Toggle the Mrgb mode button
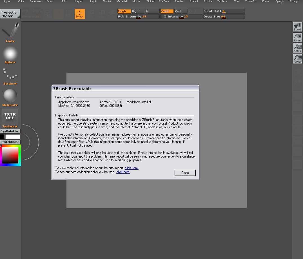303x259 pixels. pyautogui.click(x=124, y=11)
